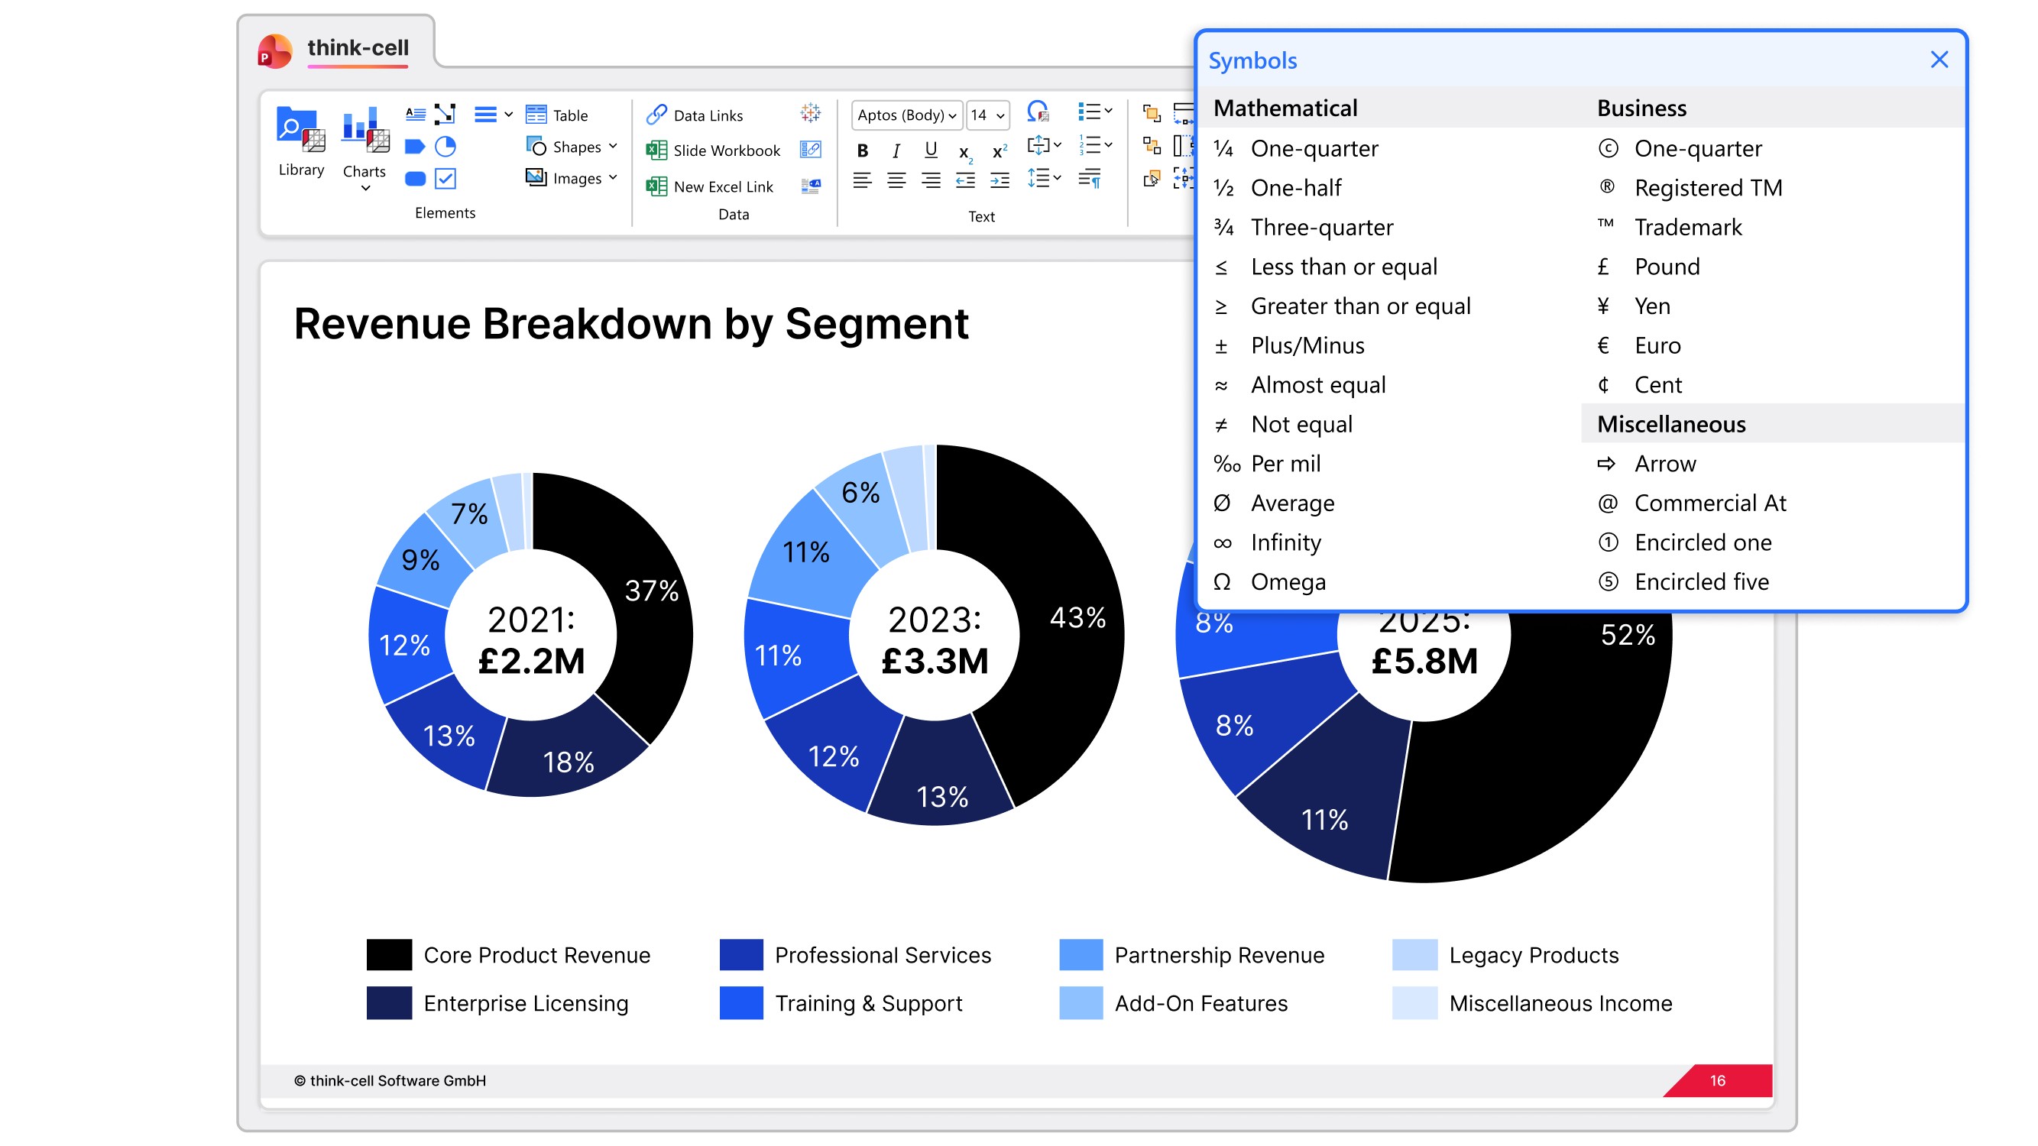The image size is (2038, 1146).
Task: Click the universal connector icon
Action: (446, 114)
